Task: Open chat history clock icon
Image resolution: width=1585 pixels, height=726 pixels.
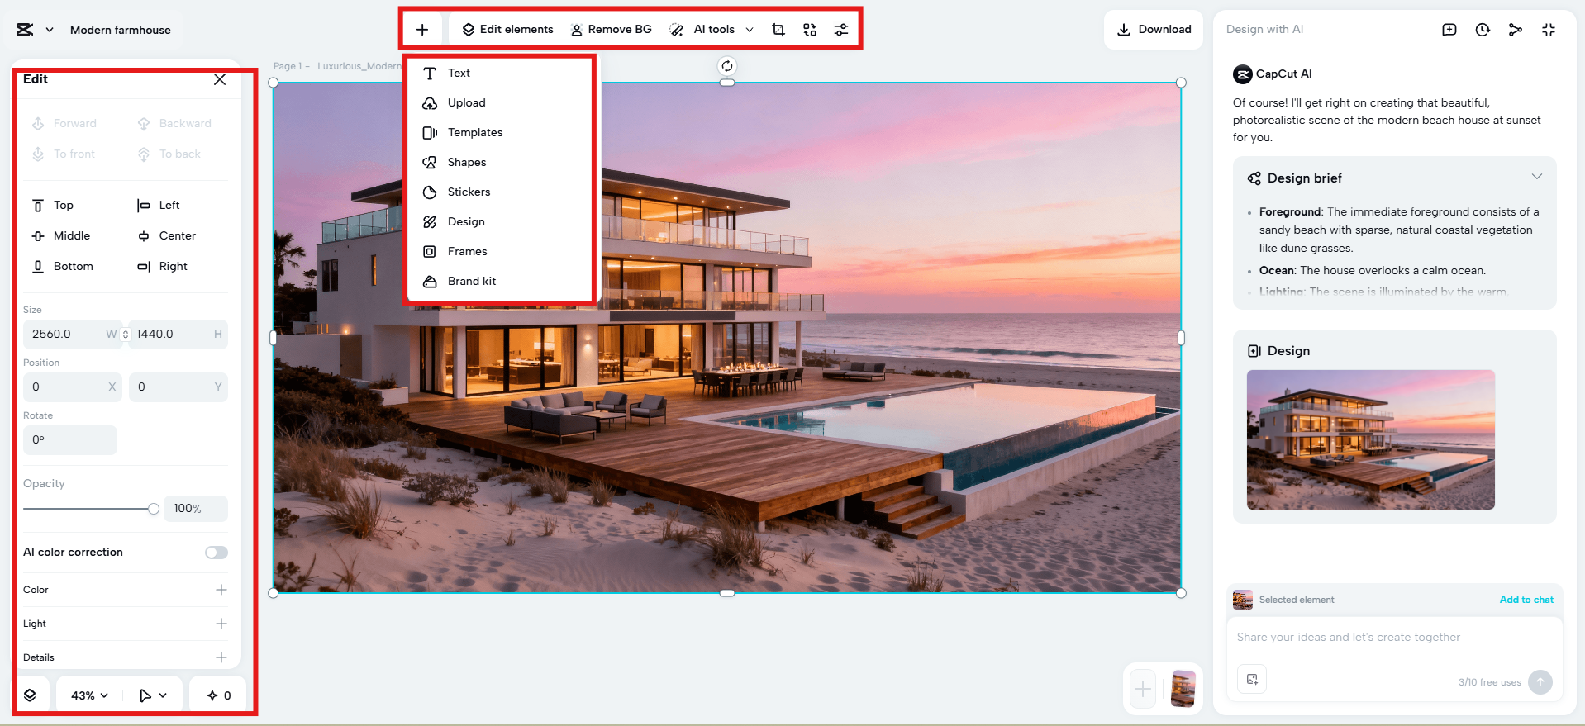Action: click(1483, 30)
